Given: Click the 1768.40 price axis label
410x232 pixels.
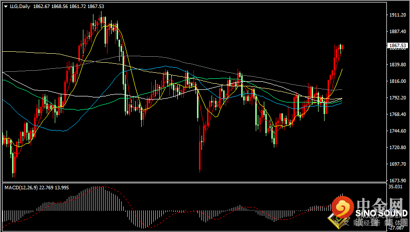Looking at the screenshot, I should [397, 114].
